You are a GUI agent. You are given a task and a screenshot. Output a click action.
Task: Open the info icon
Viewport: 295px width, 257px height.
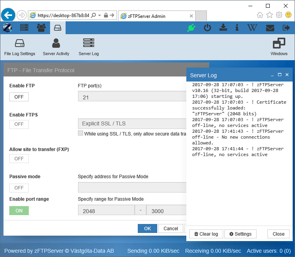coord(237,28)
